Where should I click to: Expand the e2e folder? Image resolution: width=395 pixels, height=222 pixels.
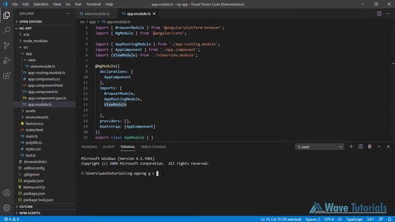(x=26, y=35)
